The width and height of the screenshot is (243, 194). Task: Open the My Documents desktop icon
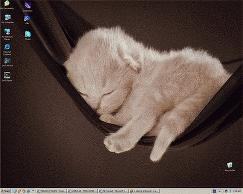coord(7,5)
